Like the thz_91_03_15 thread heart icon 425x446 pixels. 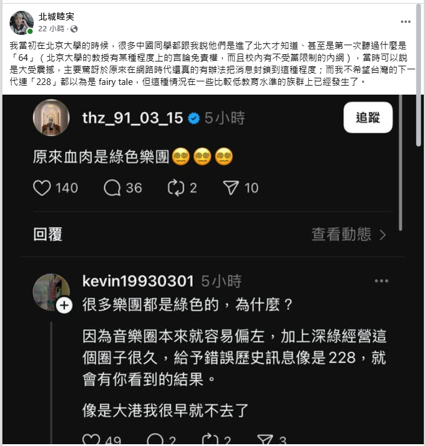click(42, 188)
